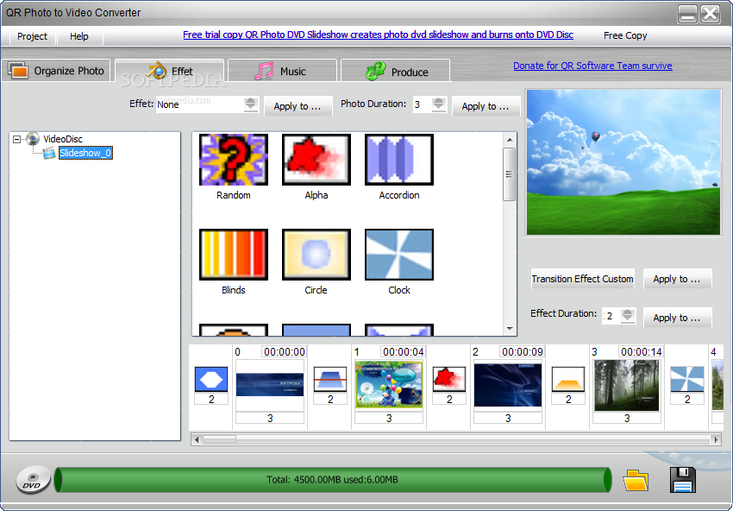The image size is (733, 511).
Task: Select the Random transition effect
Action: point(234,160)
